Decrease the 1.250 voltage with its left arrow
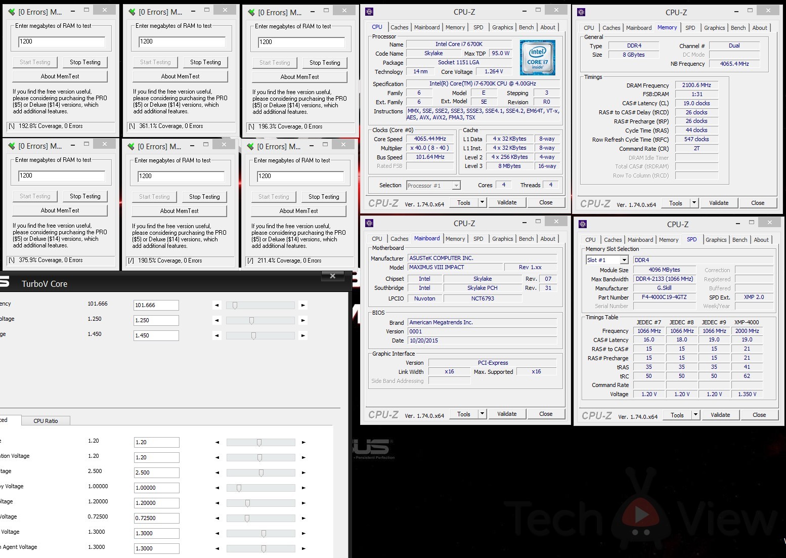This screenshot has width=786, height=558. [217, 320]
